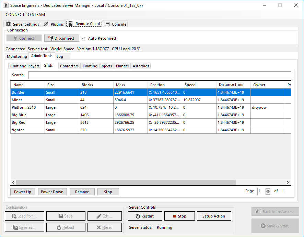304x237 pixels.
Task: Click Disconnect button with unplug icon
Action: pyautogui.click(x=62, y=38)
